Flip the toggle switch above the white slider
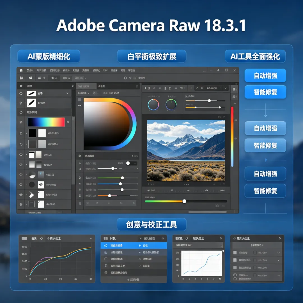Viewport: 303px width, 303px height. 132,163
